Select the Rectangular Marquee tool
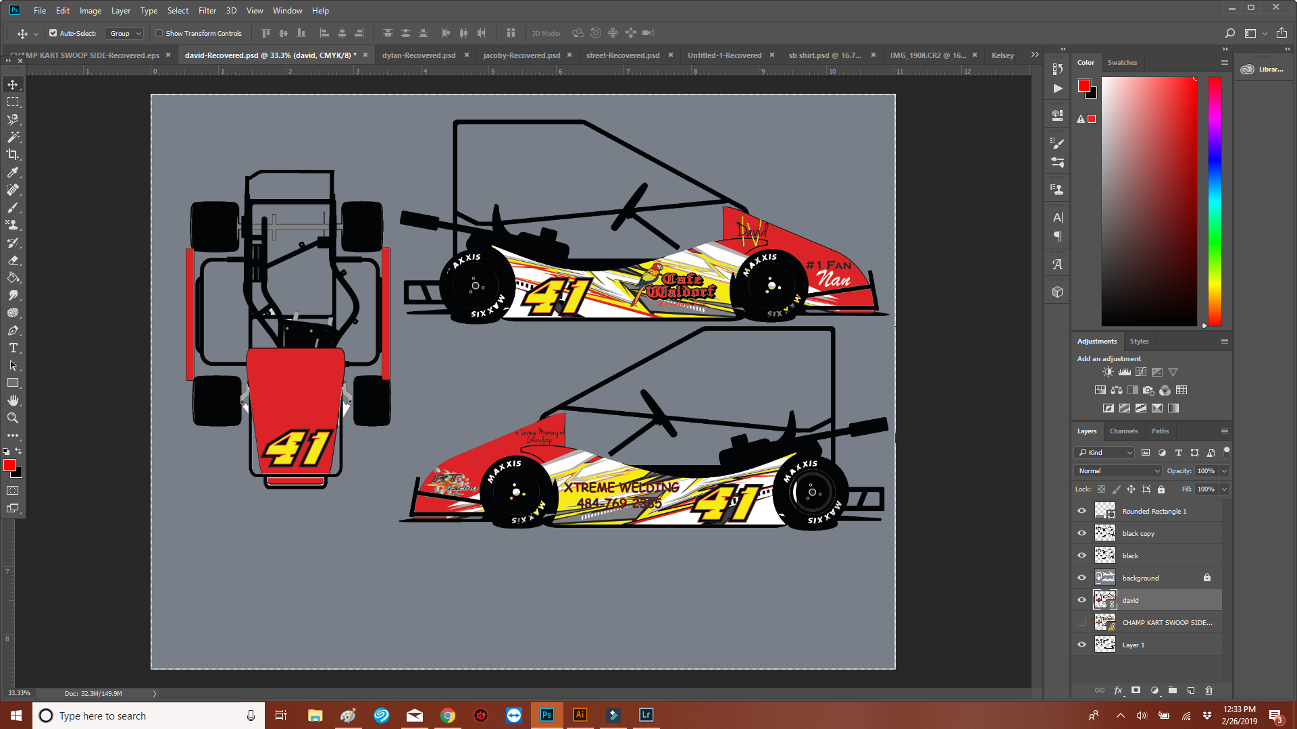The width and height of the screenshot is (1297, 729). click(13, 102)
